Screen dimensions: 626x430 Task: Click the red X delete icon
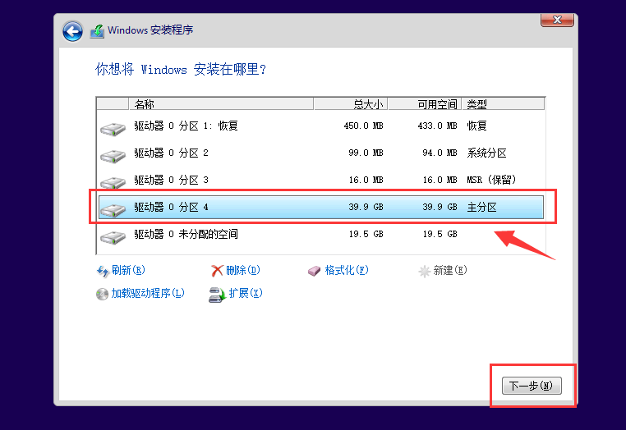click(217, 271)
